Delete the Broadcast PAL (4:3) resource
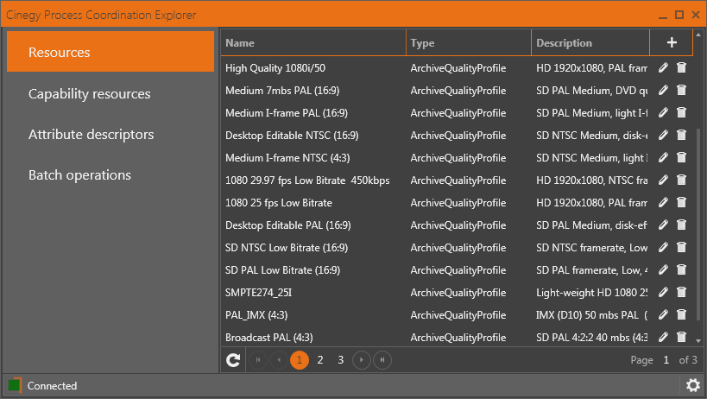Screen dimensions: 707x399 point(681,337)
